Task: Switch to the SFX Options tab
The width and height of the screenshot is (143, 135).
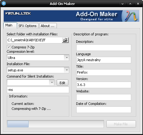Action: [27, 26]
